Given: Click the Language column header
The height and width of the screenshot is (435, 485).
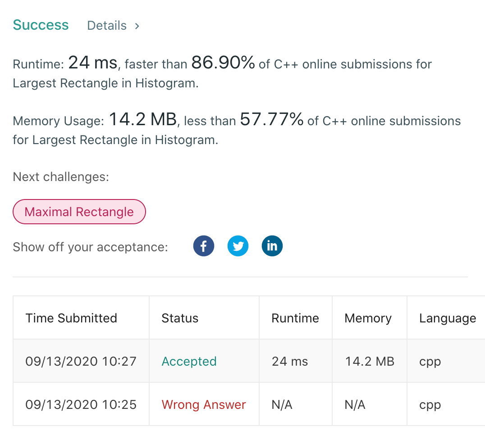Looking at the screenshot, I should pos(448,318).
